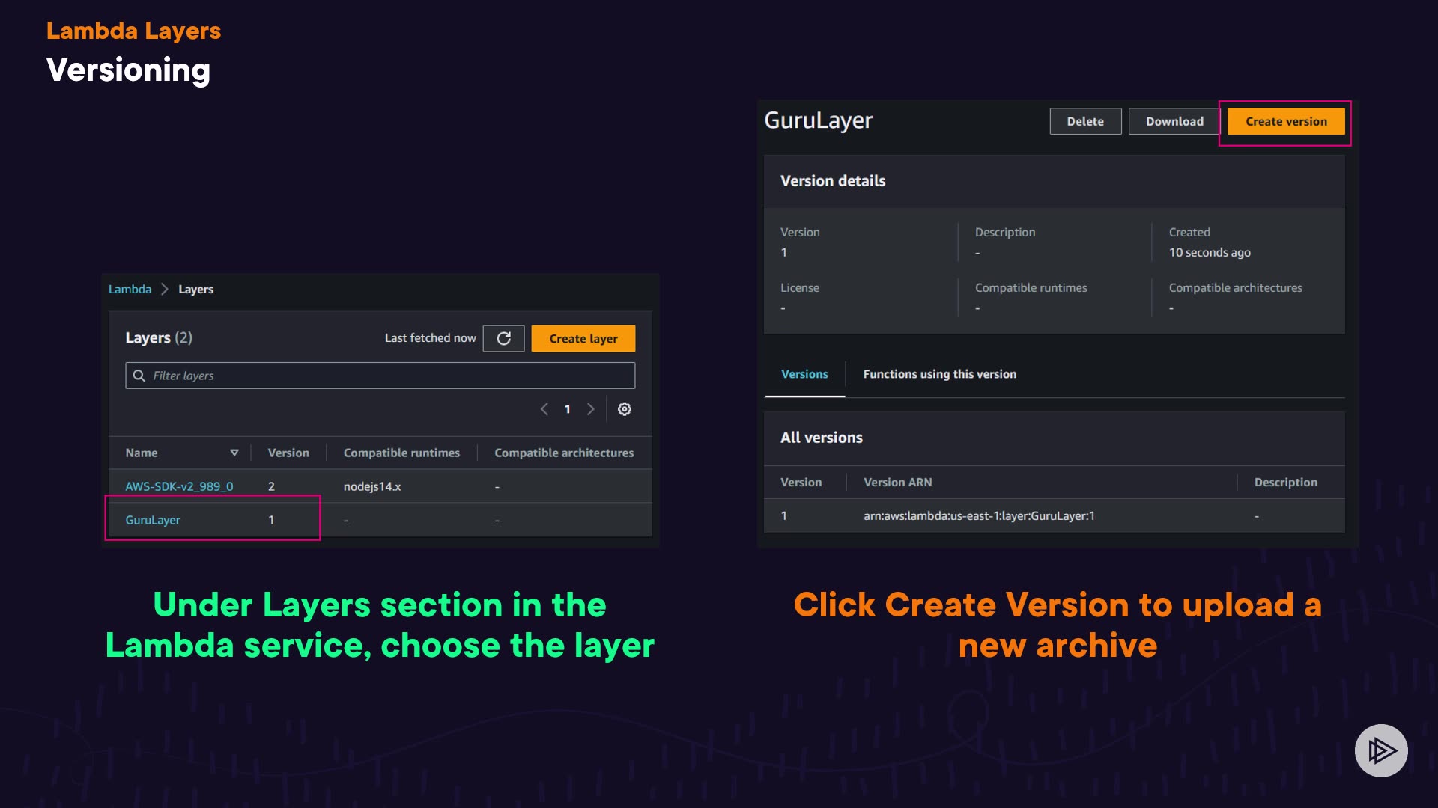Navigate to Lambda breadcrumb link

(130, 289)
